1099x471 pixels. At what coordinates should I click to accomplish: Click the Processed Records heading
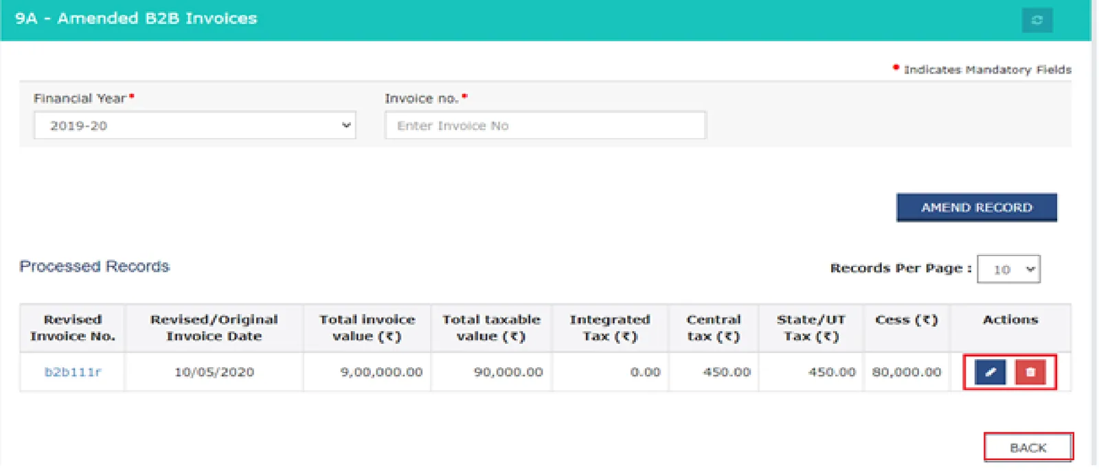[94, 266]
